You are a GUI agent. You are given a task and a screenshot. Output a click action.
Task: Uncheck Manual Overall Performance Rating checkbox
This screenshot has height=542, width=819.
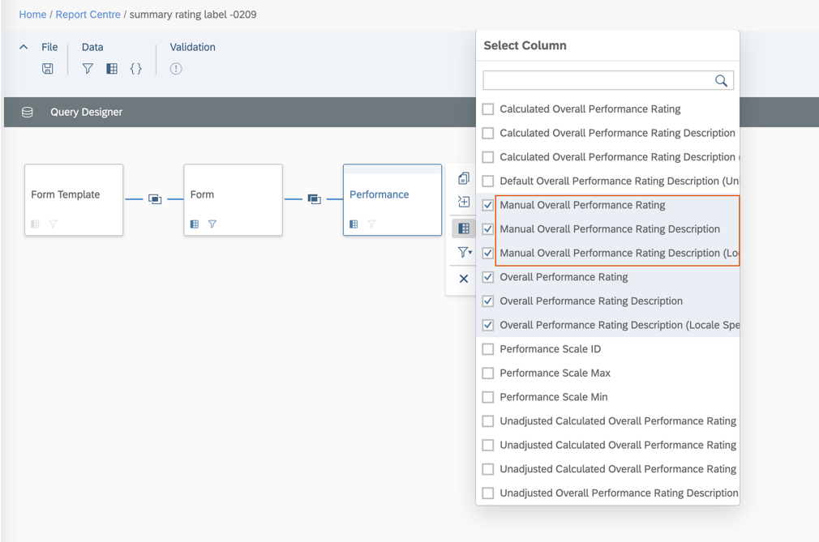[x=488, y=205]
